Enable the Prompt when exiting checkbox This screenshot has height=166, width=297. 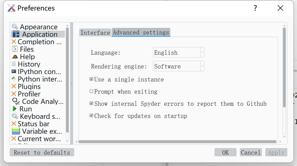tap(91, 91)
